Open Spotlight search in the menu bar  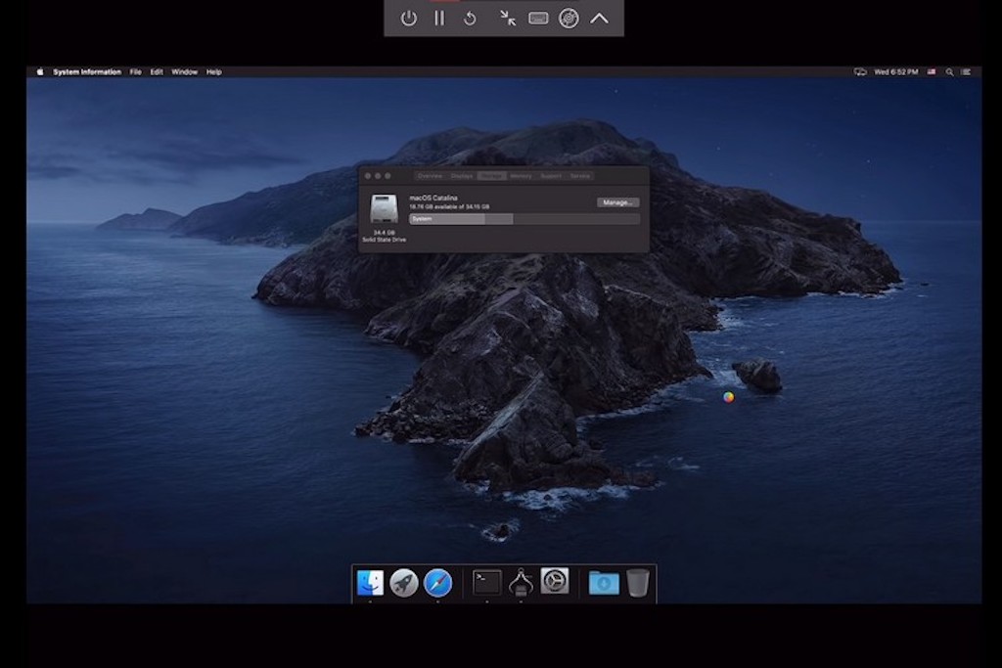948,70
